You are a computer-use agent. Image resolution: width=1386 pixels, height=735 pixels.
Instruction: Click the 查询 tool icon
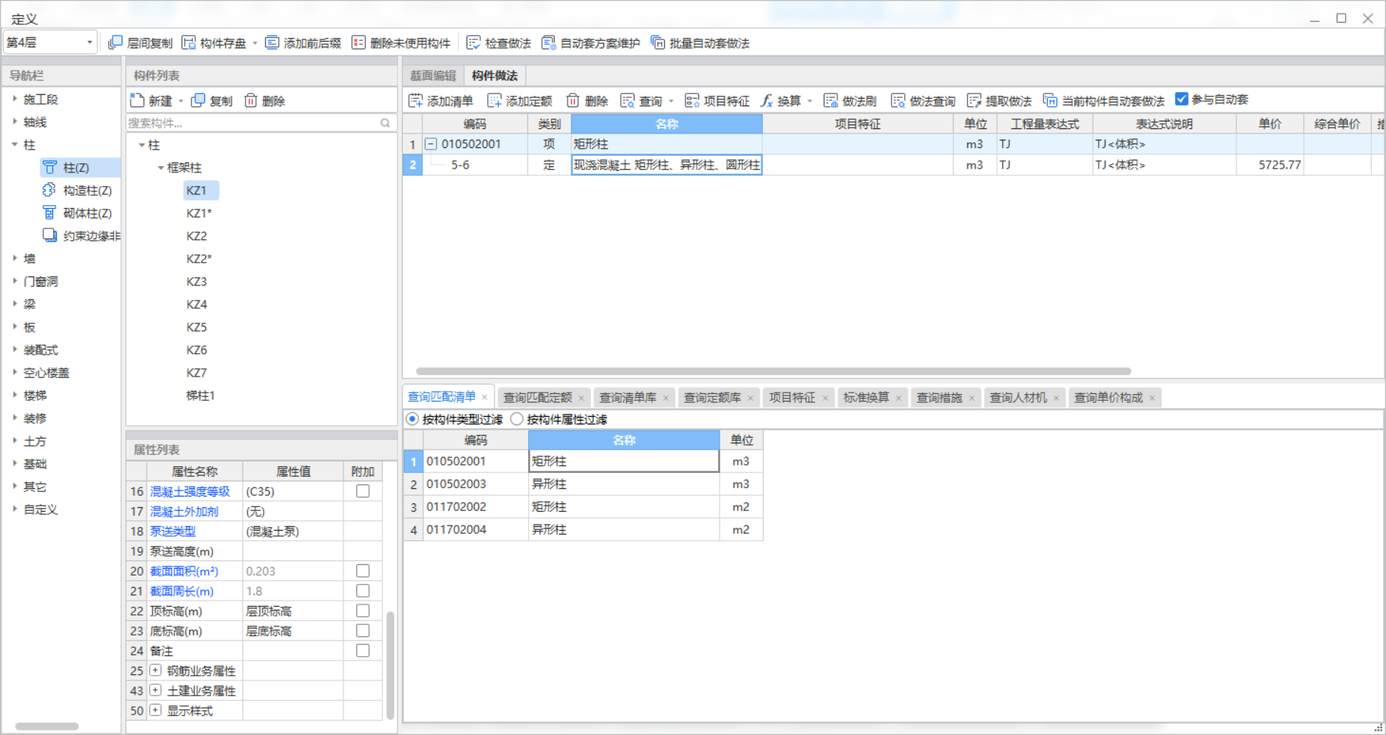[x=628, y=100]
